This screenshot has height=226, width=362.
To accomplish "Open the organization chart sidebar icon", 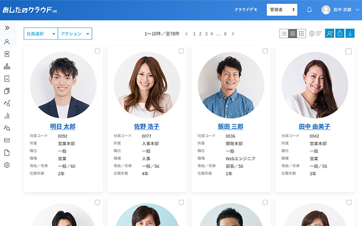I will (x=7, y=66).
